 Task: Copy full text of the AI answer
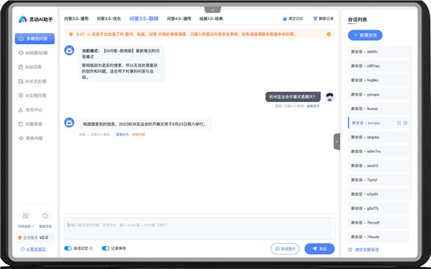click(x=122, y=134)
